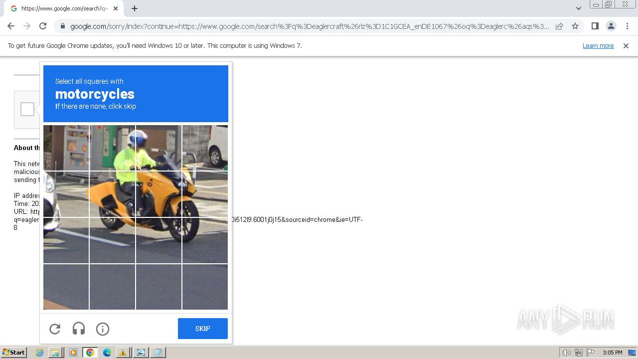Focus the google.com/sorry address bar
The image size is (638, 359).
point(309,26)
